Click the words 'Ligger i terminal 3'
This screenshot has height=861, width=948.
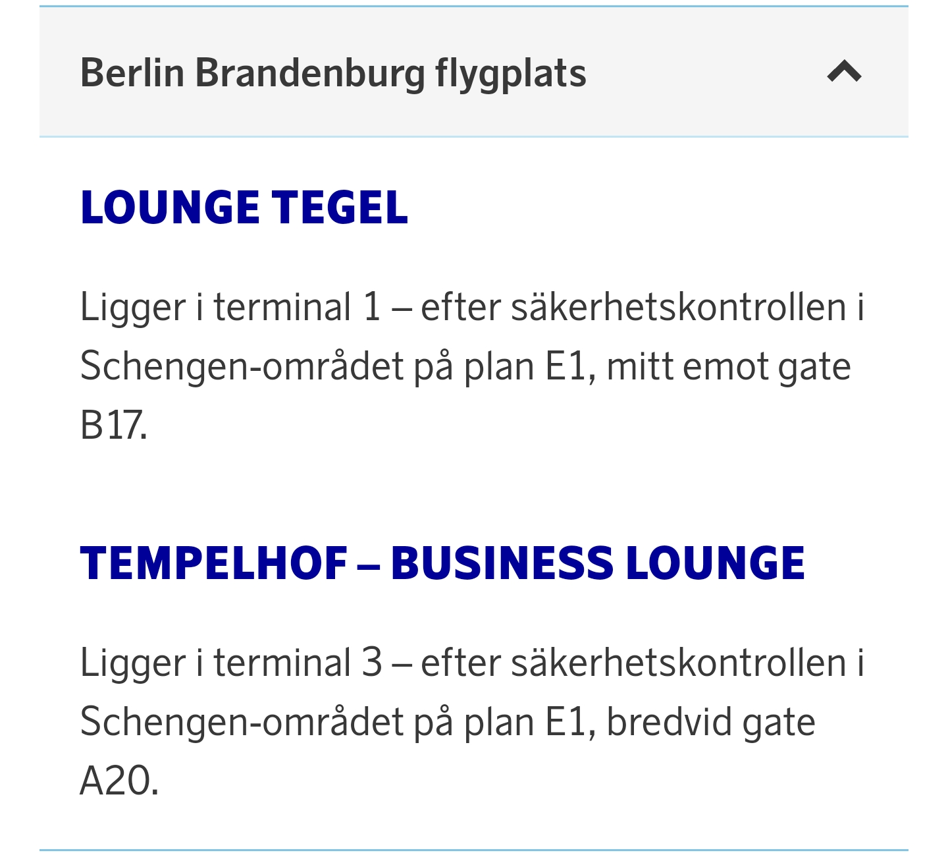[230, 663]
